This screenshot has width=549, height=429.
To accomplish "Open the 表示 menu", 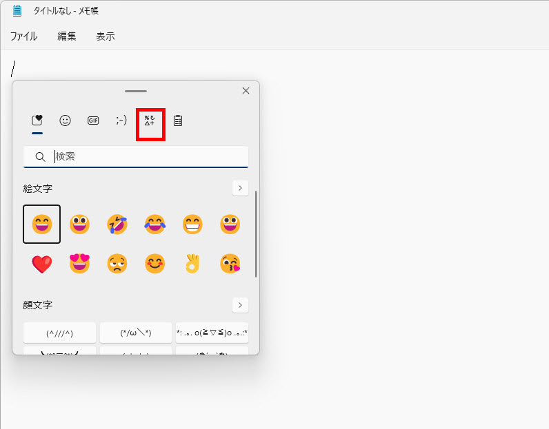I will 105,36.
